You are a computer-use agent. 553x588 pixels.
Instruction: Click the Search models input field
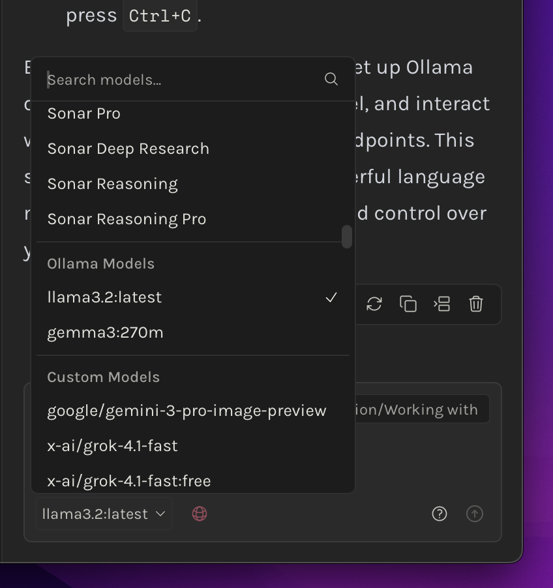point(183,80)
